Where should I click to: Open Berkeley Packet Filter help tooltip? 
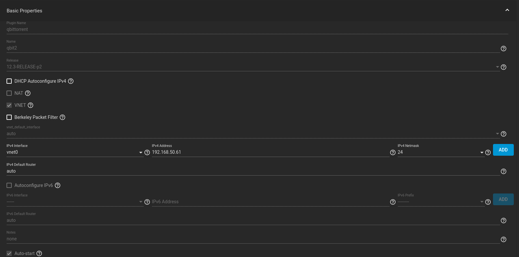(x=62, y=117)
